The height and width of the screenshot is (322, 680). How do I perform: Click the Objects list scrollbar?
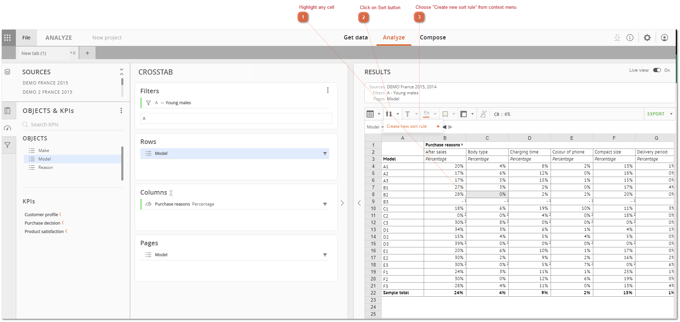pyautogui.click(x=122, y=163)
